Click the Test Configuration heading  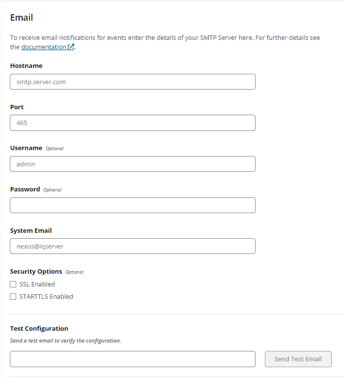click(39, 329)
